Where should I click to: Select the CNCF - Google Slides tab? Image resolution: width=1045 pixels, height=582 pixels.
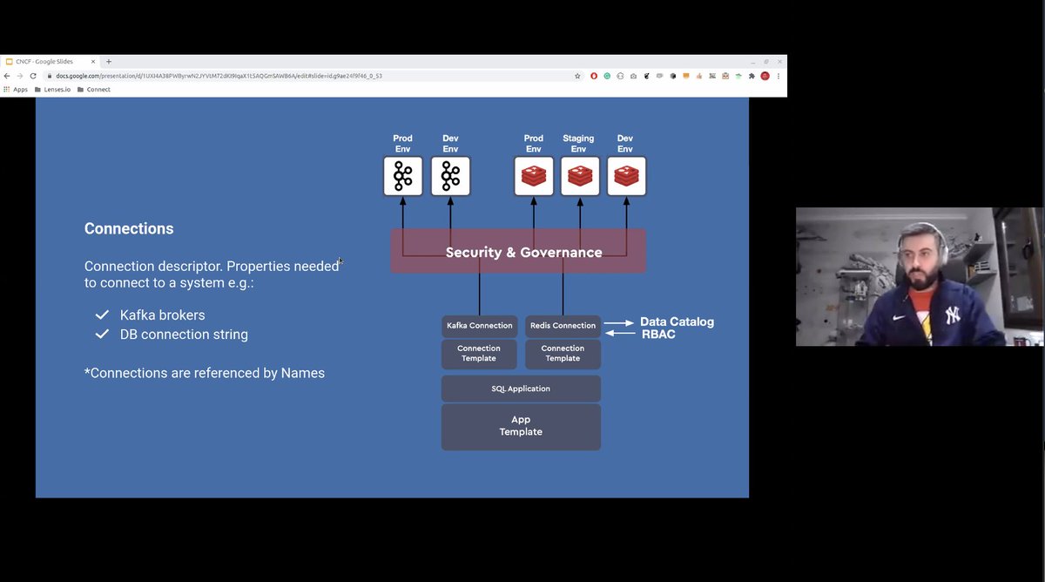coord(51,62)
